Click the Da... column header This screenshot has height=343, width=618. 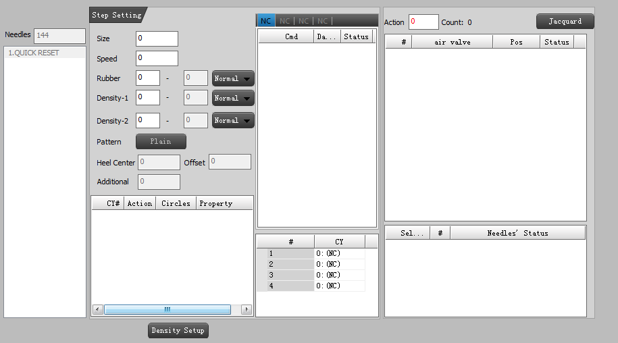pyautogui.click(x=327, y=36)
